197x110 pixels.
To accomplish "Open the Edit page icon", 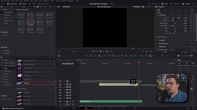I will [86, 108].
